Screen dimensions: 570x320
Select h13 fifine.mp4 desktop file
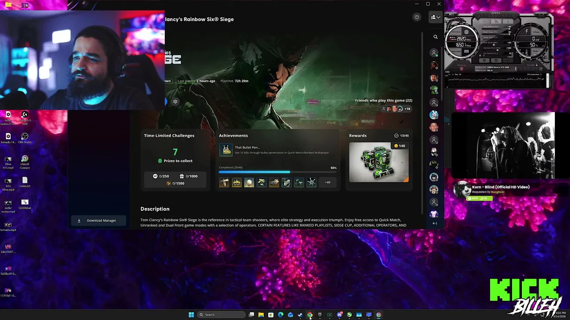[8, 184]
